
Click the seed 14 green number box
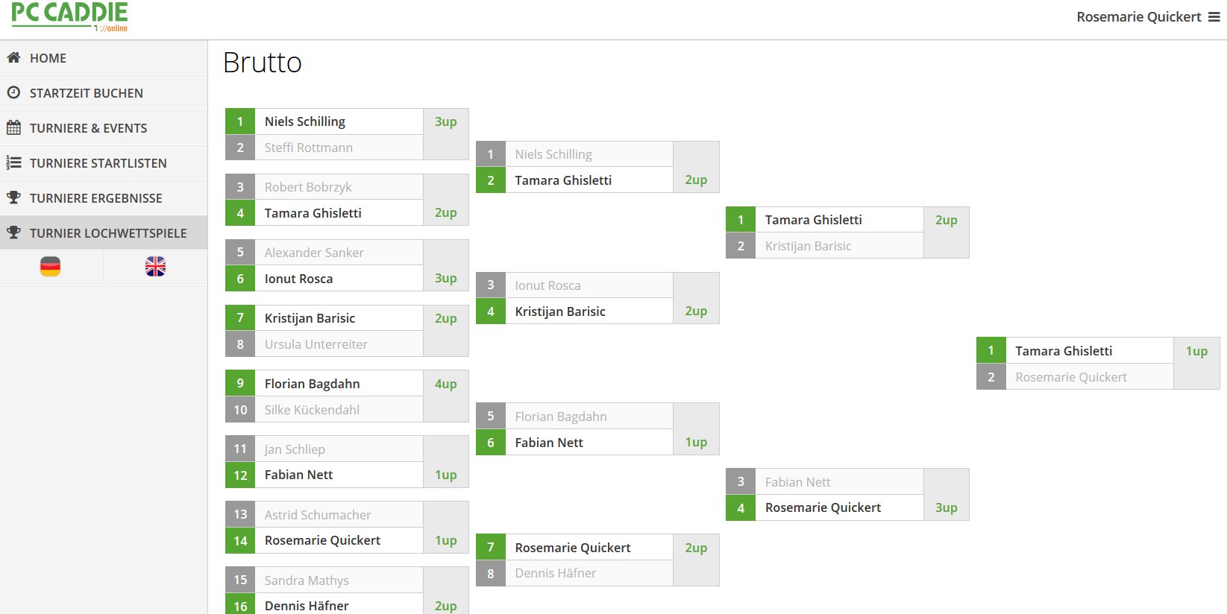click(x=240, y=540)
